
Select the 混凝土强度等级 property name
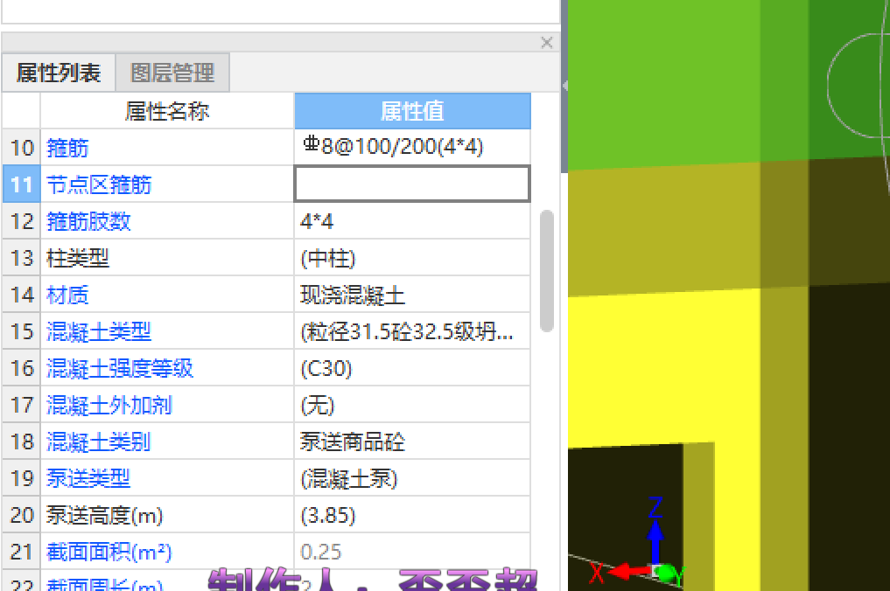pyautogui.click(x=120, y=369)
